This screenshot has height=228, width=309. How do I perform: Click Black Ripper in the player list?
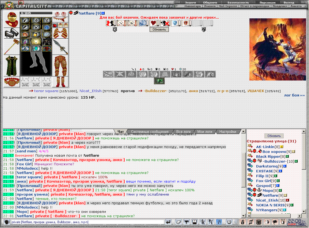pyautogui.click(x=268, y=156)
